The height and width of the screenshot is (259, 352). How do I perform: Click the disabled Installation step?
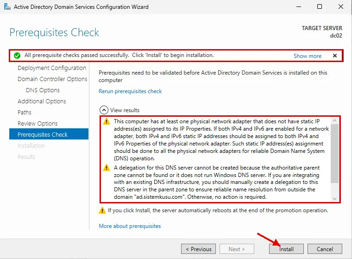tap(31, 145)
